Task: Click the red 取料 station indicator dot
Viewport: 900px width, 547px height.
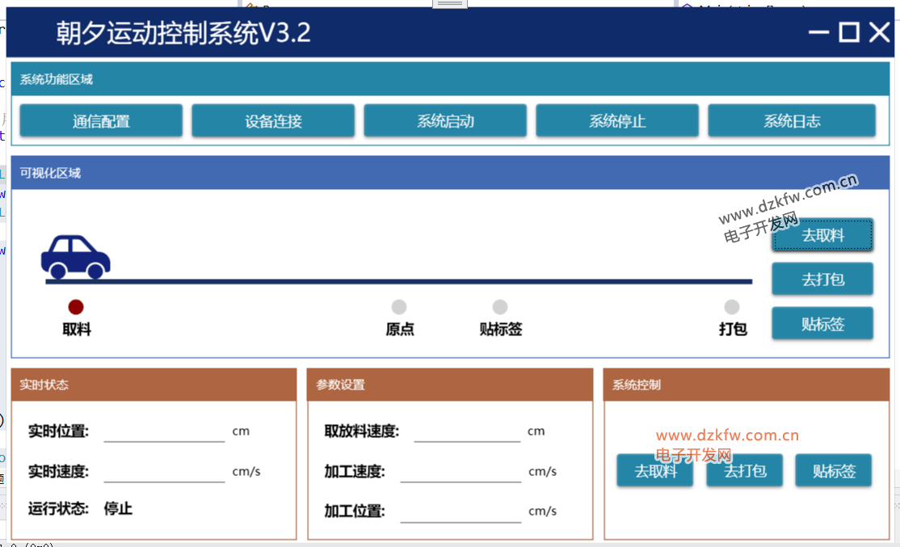Action: (x=76, y=307)
